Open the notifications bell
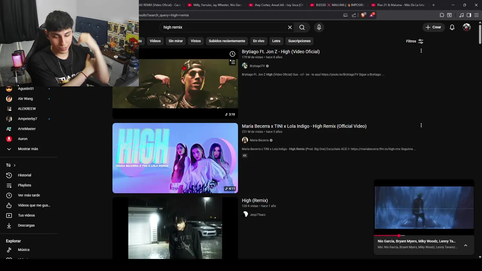This screenshot has width=482, height=271. (452, 27)
